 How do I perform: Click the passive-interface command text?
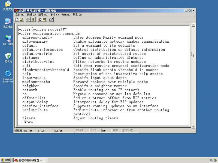[x=40, y=106]
